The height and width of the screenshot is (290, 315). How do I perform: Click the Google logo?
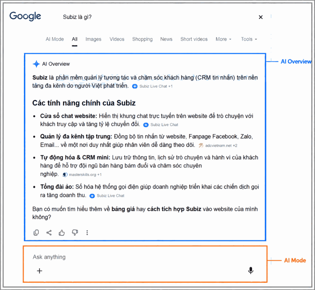click(x=25, y=16)
